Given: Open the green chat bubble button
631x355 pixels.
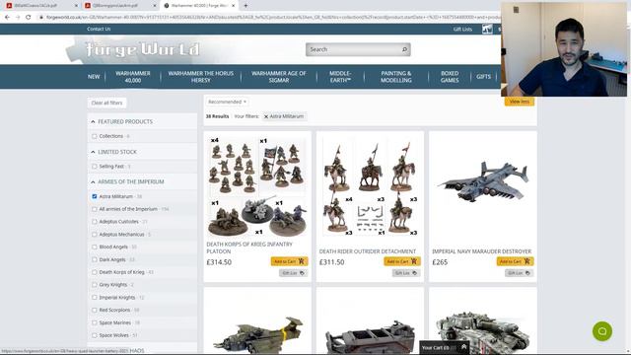Looking at the screenshot, I should (x=602, y=331).
